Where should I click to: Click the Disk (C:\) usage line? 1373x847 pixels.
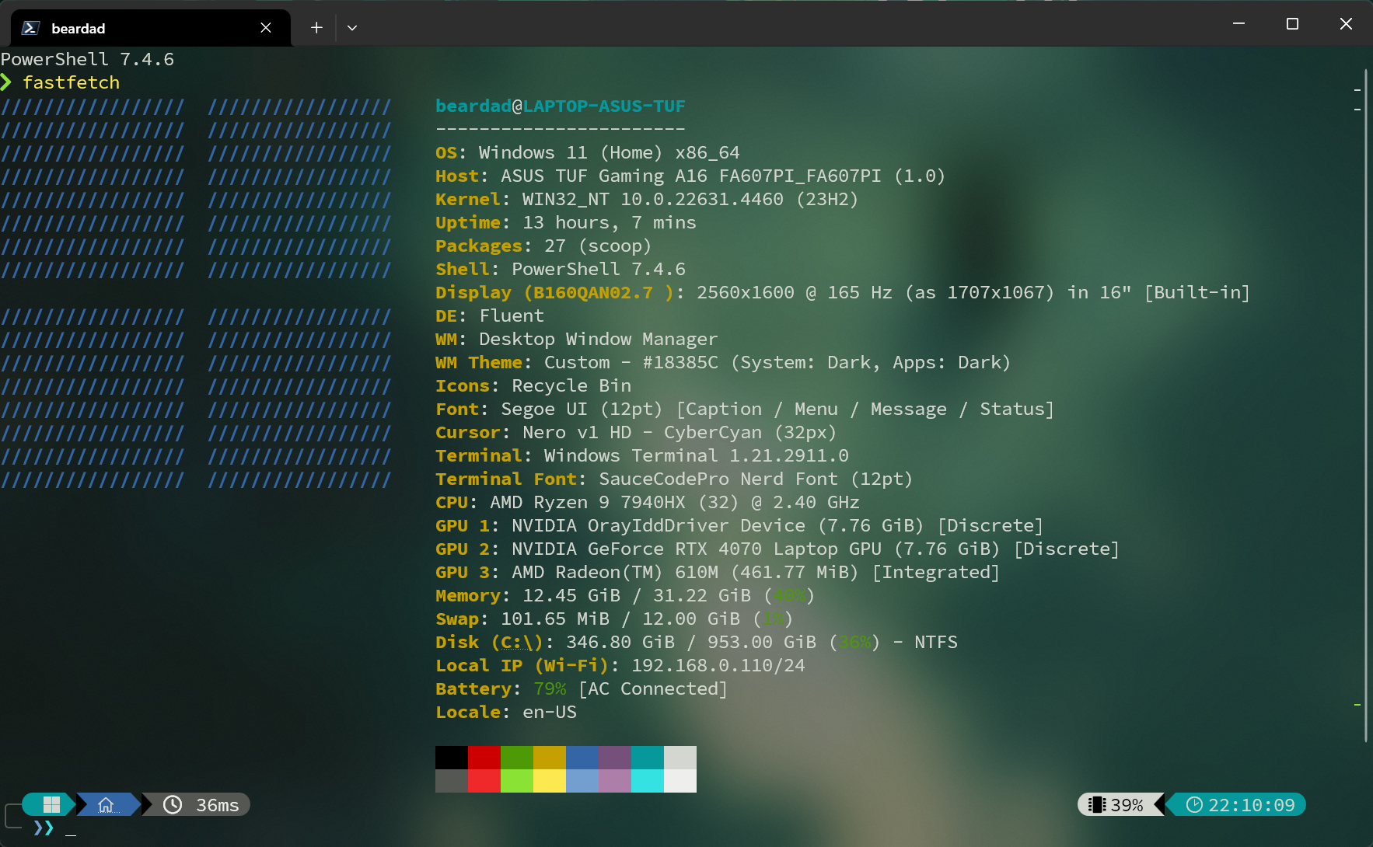[697, 642]
